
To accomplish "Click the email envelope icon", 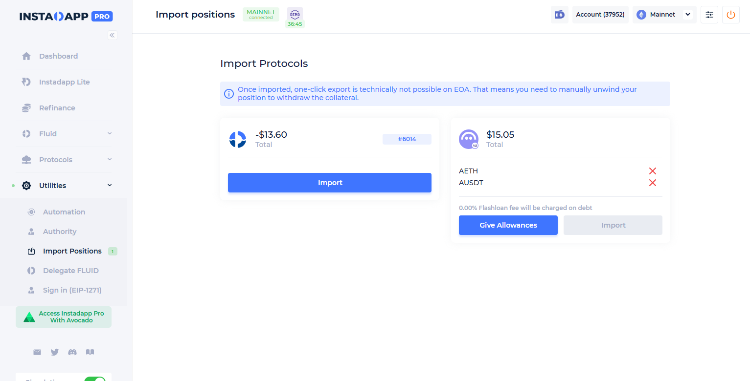I will [37, 352].
